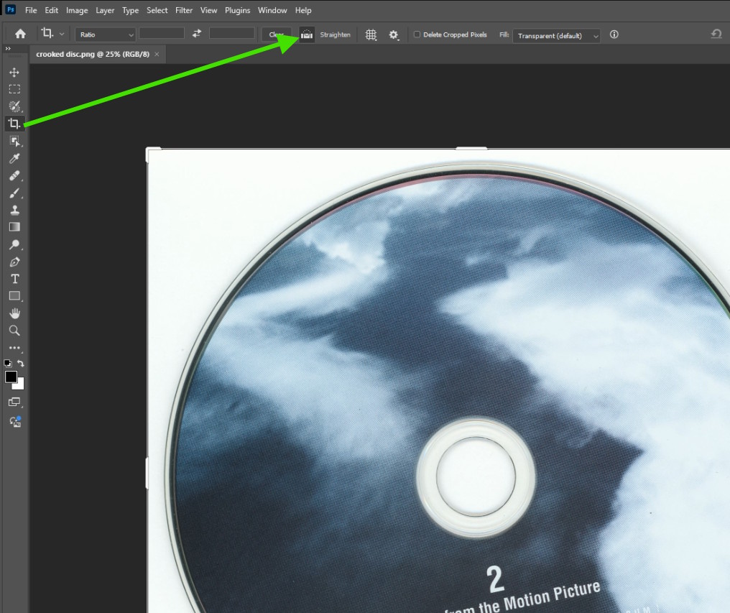Screen dimensions: 730x613
Task: Activate the Hand tool
Action: coord(14,313)
